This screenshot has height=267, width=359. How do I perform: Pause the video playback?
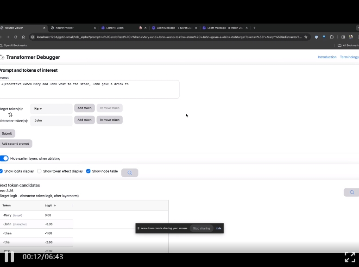pos(9,257)
